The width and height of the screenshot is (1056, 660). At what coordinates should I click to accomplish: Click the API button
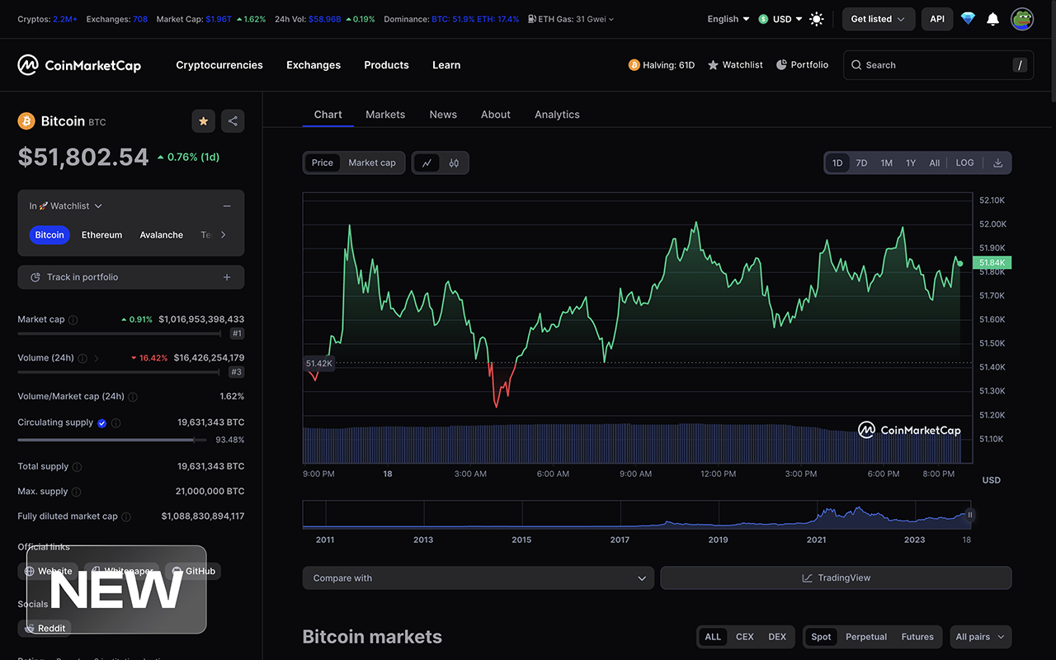pyautogui.click(x=937, y=19)
